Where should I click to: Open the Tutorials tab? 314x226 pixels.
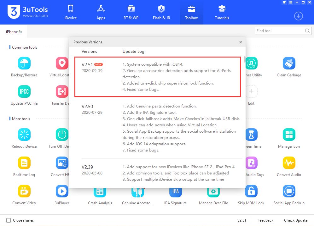click(x=222, y=12)
